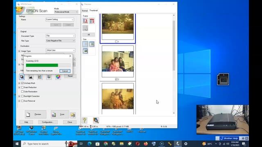Open the color palette wheel tool
Image resolution: width=262 pixels, height=147 pixels.
point(58,77)
